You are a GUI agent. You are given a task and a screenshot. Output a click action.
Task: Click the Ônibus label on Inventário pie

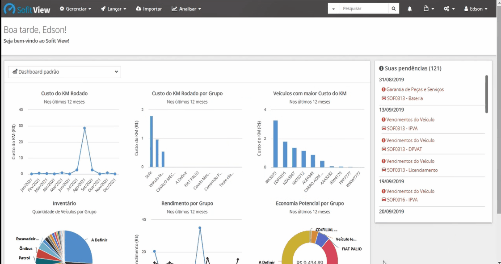[x=26, y=248]
